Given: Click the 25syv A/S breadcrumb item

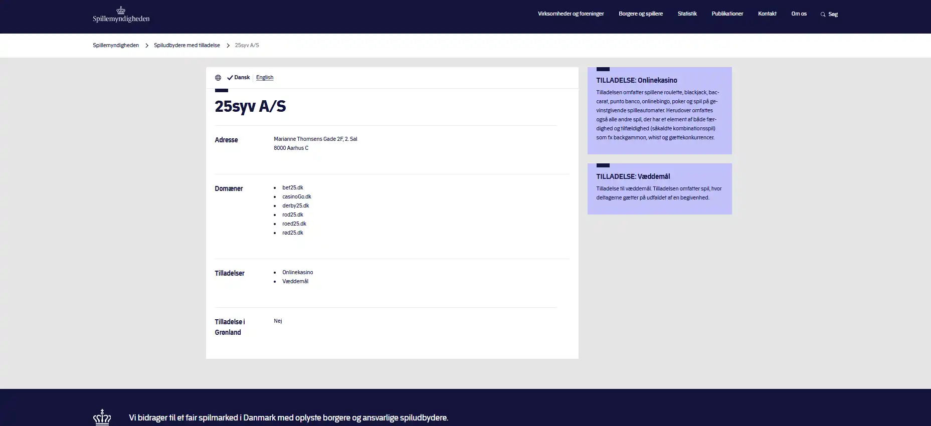Looking at the screenshot, I should [x=247, y=45].
